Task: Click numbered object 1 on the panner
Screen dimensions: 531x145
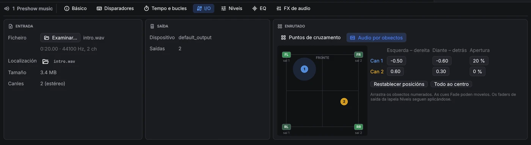Action: point(304,69)
